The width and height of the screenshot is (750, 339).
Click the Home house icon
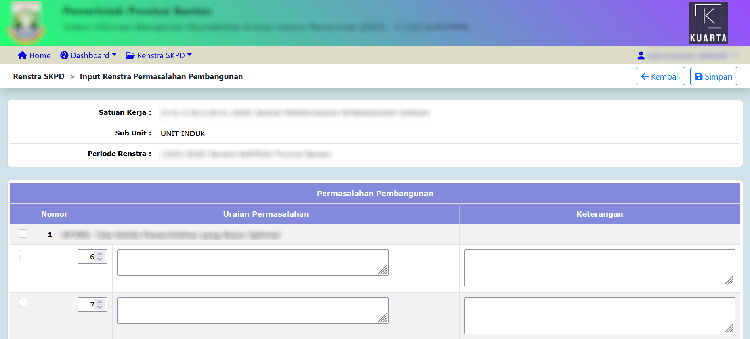click(x=22, y=55)
